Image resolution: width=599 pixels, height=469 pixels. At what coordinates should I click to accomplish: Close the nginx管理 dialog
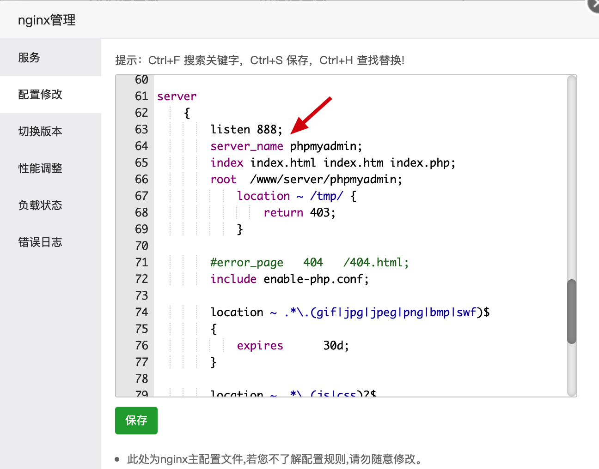tap(594, 5)
